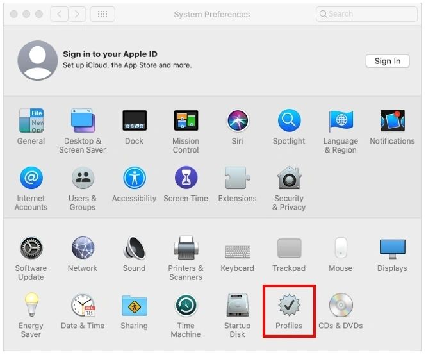The height and width of the screenshot is (355, 426).
Task: Go forward with the right arrow button
Action: pos(77,14)
